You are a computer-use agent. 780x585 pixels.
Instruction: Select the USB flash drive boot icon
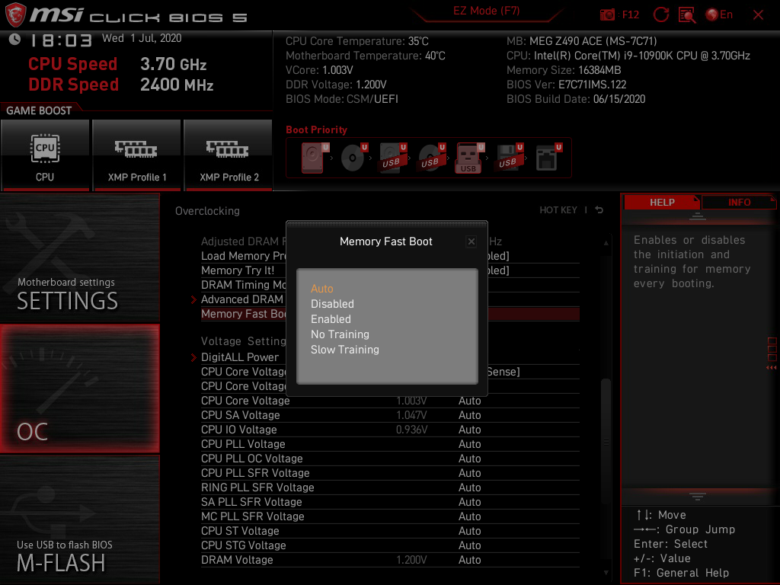click(469, 156)
